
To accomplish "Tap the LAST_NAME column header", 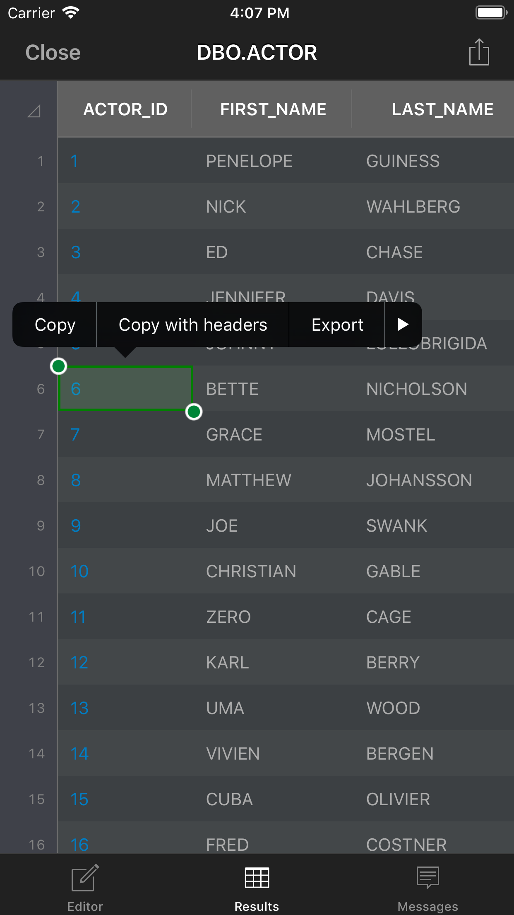I will tap(442, 109).
